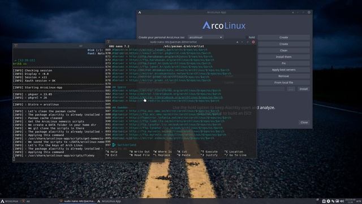Click 'Let's fix the keys of Arch Linux' line

55,145
